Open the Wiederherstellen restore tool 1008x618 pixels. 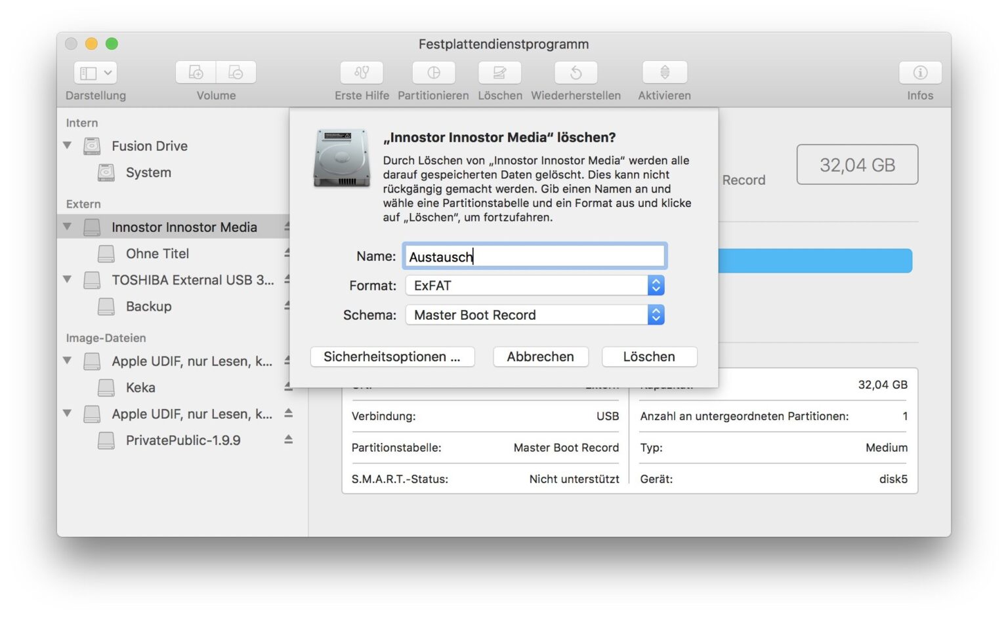[576, 72]
